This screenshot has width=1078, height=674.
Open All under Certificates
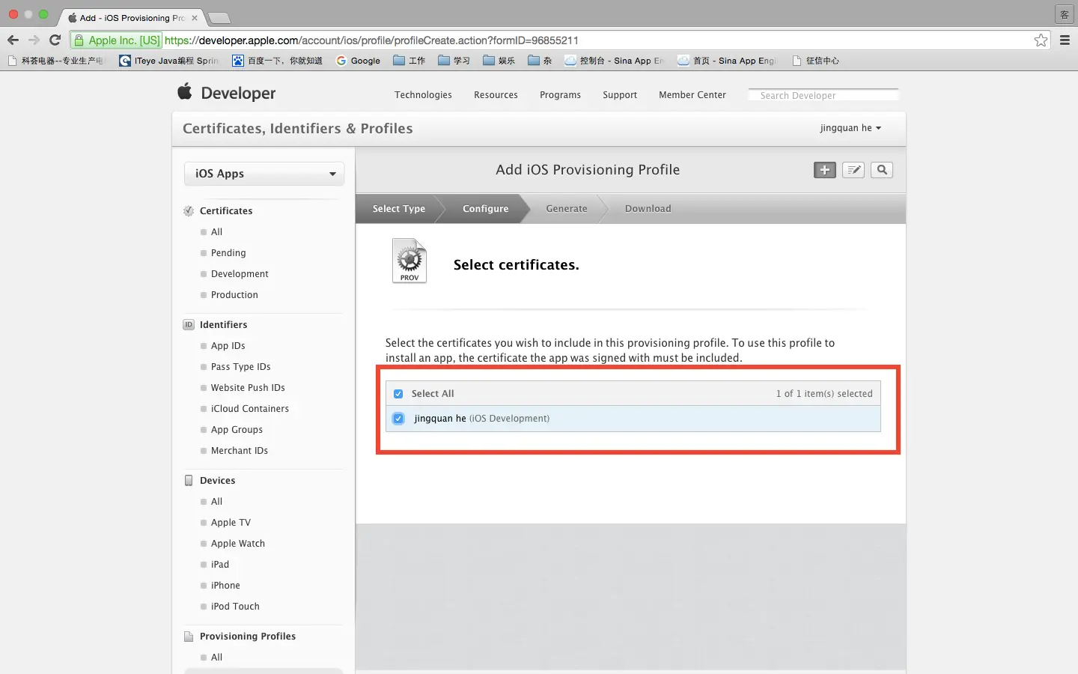217,232
